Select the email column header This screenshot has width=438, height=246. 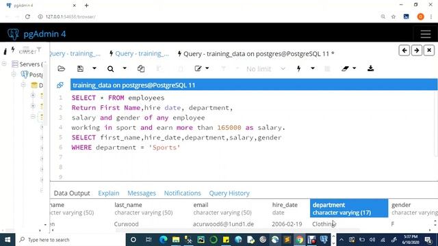point(230,208)
